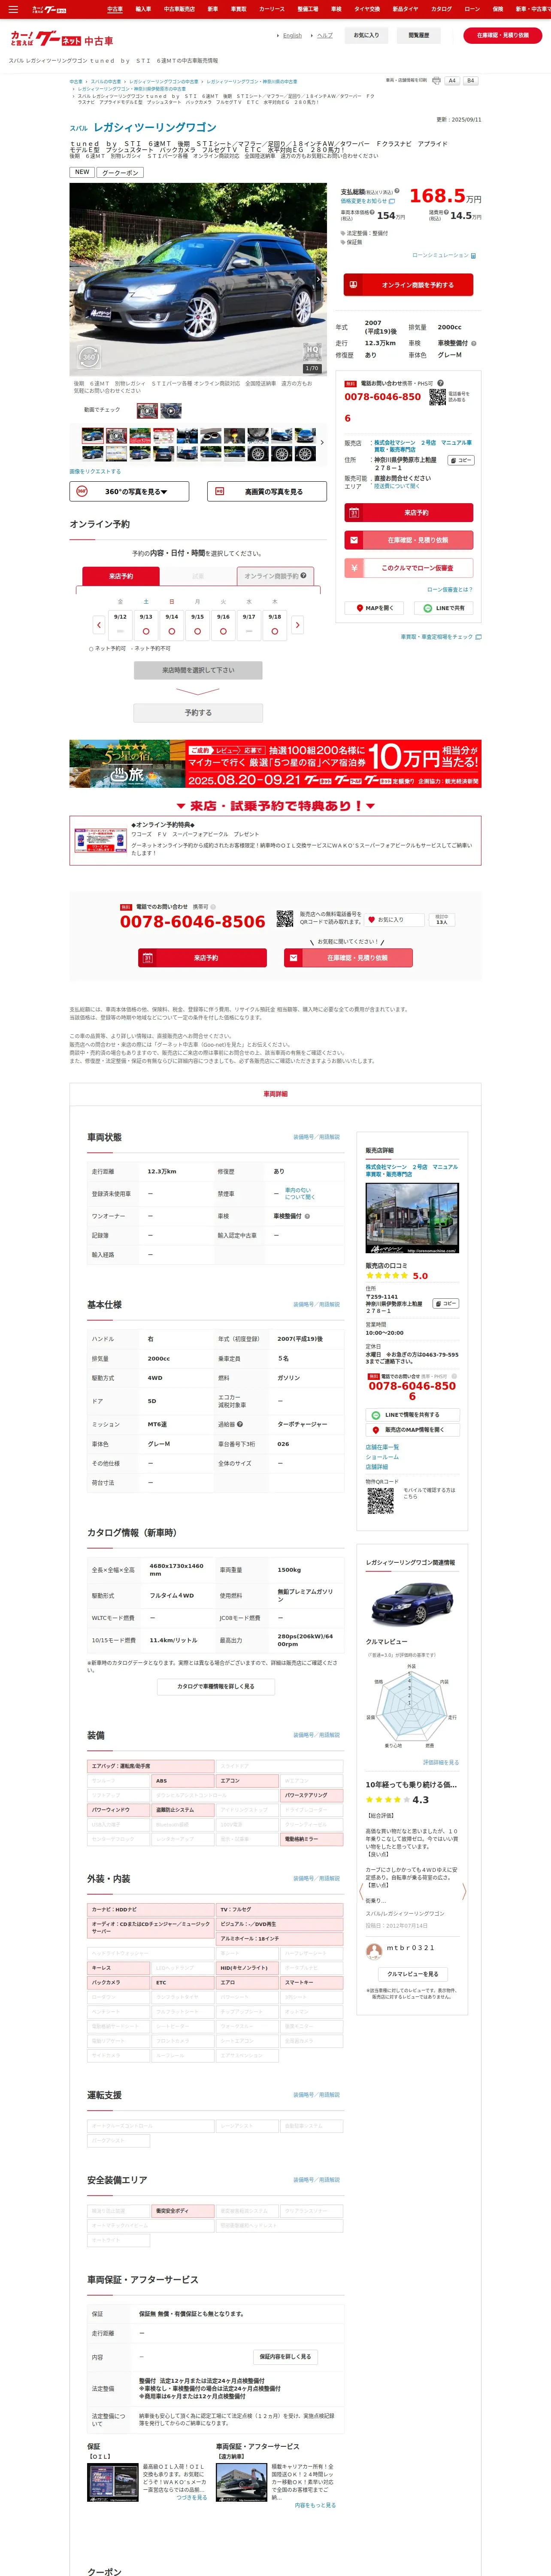Click オンライン商談を予約する red button
This screenshot has width=551, height=2576.
408,285
